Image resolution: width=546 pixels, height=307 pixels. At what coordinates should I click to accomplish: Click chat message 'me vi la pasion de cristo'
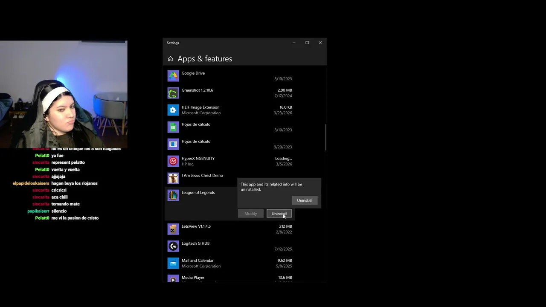[75, 218]
